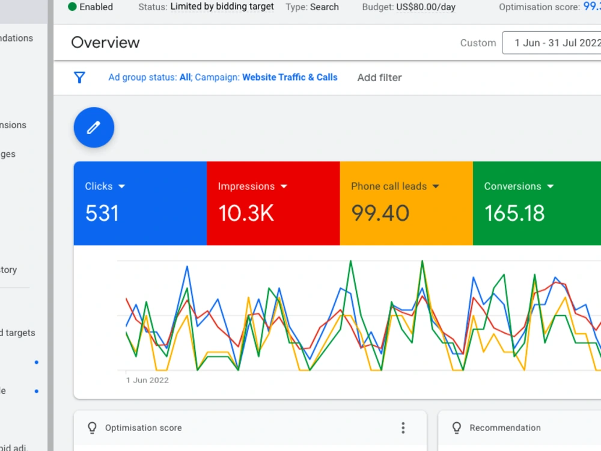Click the blue pencil edit button

(94, 127)
